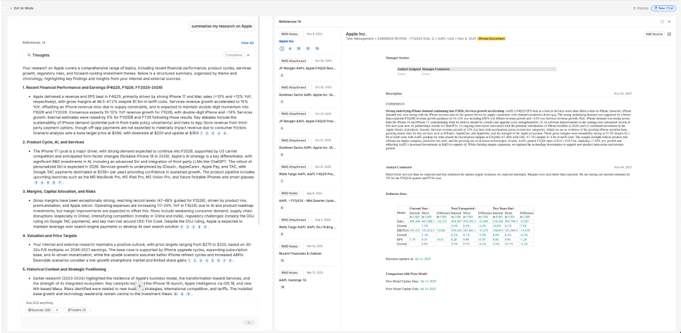Viewport: 681px width, 333px height.
Task: Collapse the Thoughts section chevron
Action: coord(248,55)
